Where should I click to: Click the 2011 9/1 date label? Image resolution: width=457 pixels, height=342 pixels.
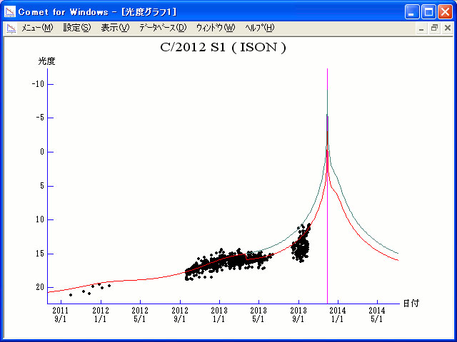click(x=61, y=315)
